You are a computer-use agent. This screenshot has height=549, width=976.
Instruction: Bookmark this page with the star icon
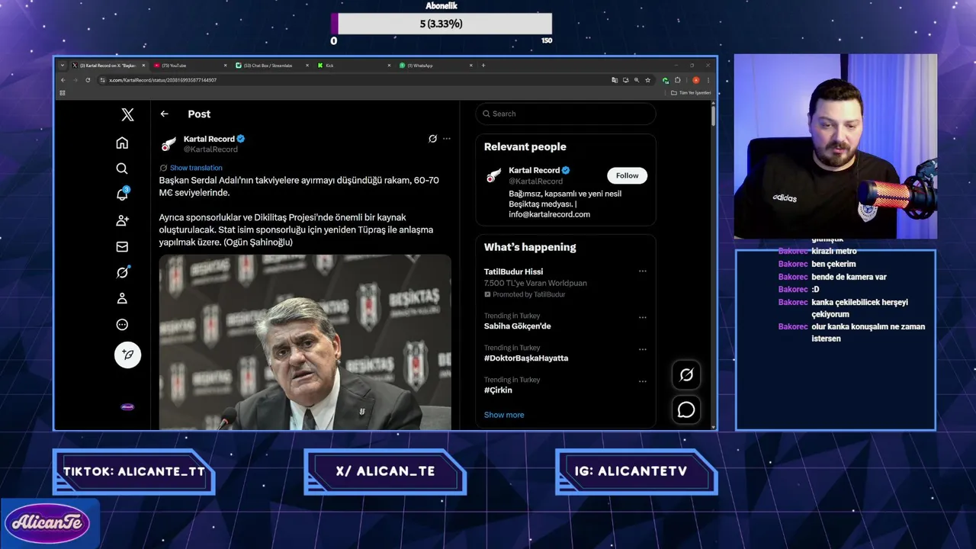[647, 80]
